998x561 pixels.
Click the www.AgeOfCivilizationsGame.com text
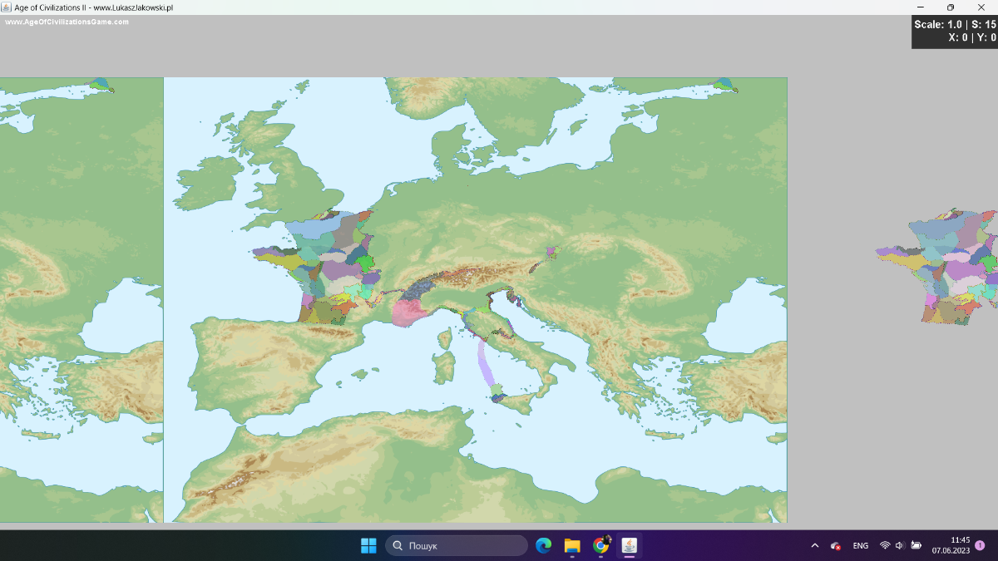click(67, 22)
